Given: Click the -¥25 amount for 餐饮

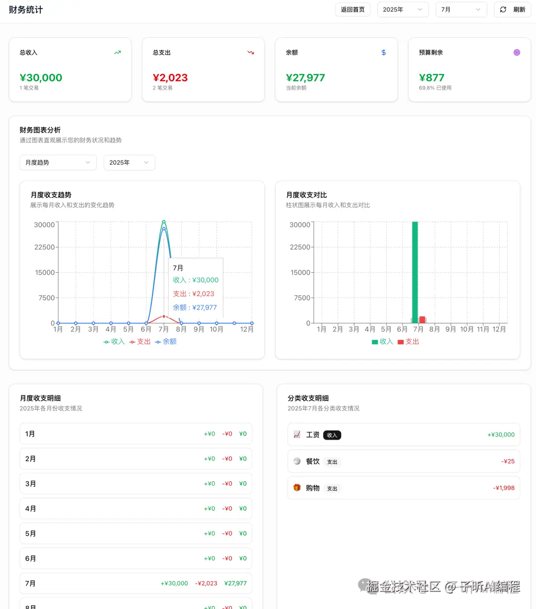Looking at the screenshot, I should (508, 461).
